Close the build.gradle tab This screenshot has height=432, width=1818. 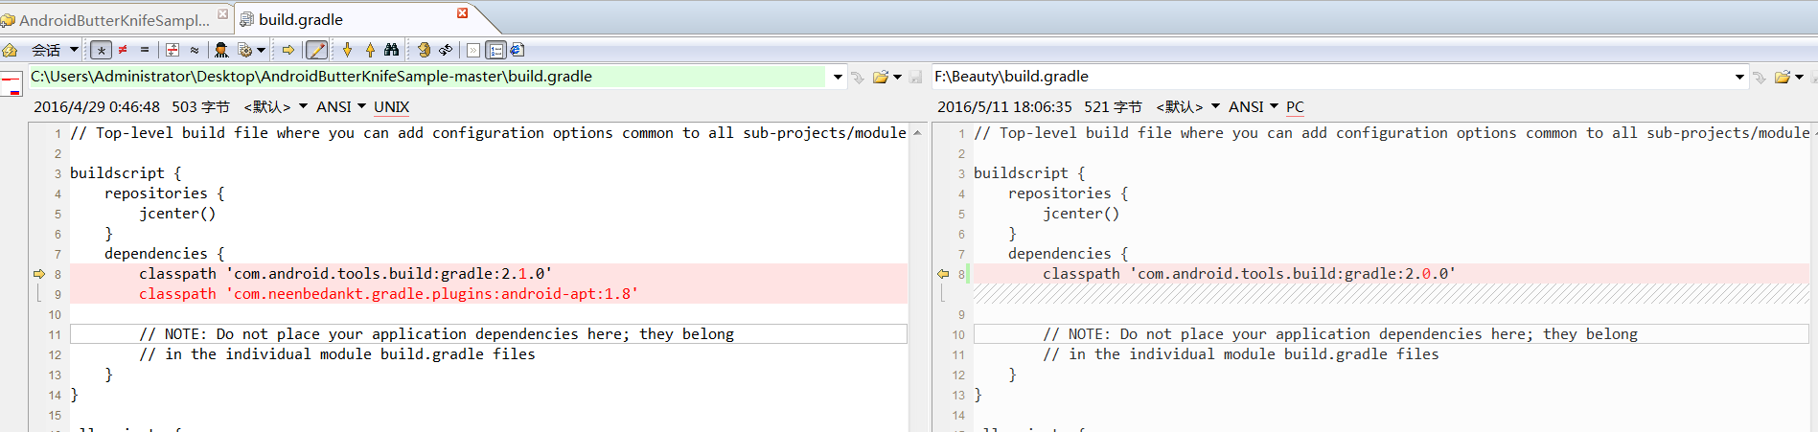[463, 13]
